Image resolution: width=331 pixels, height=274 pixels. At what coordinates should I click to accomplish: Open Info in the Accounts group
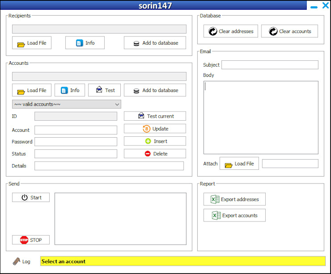(70, 91)
